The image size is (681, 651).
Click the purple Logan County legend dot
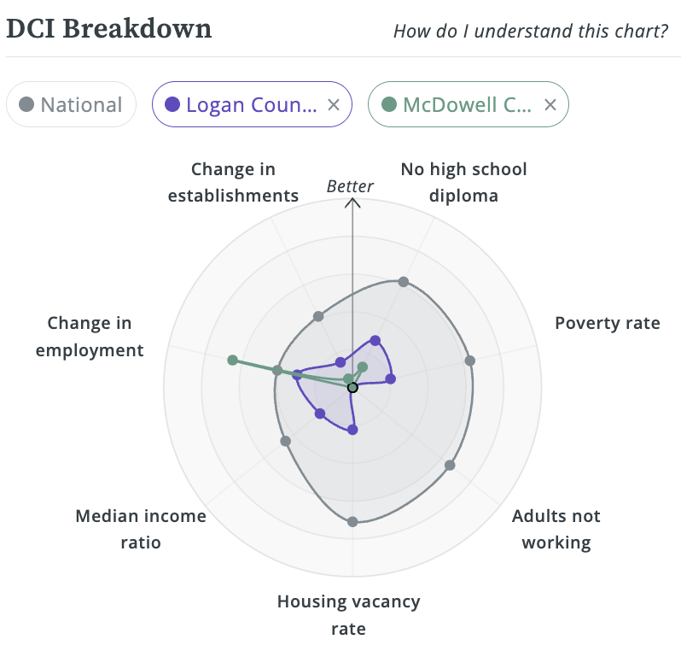point(172,105)
